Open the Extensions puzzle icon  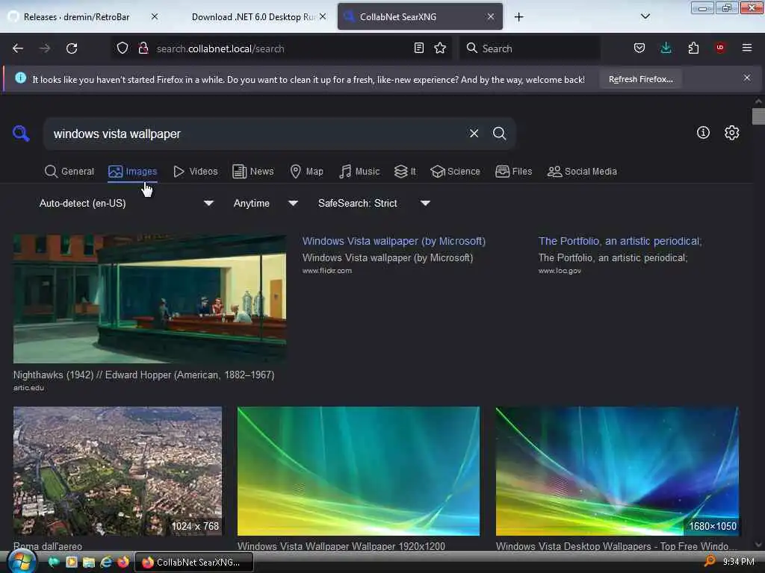pyautogui.click(x=693, y=48)
